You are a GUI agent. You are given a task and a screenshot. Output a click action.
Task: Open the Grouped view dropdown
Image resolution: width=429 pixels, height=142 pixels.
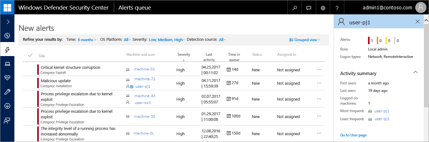point(305,40)
